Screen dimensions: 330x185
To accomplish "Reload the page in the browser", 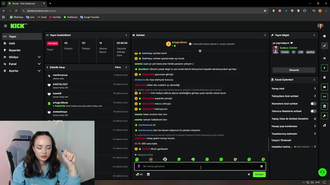I will point(16,11).
